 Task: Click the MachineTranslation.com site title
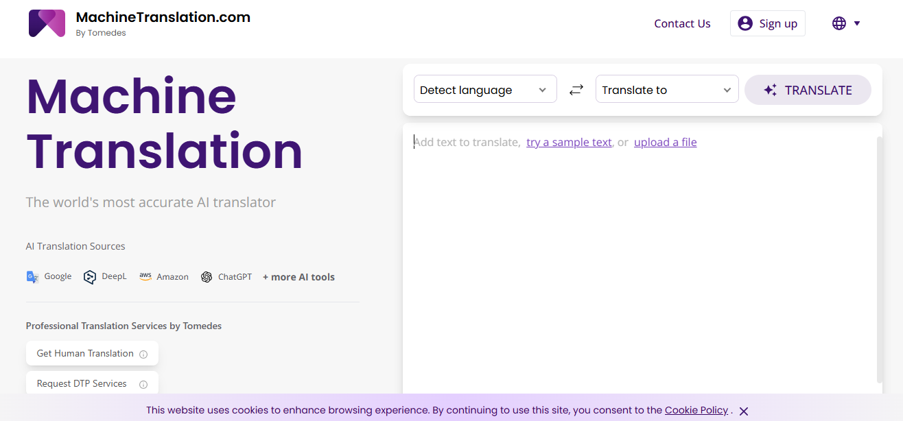pos(163,17)
